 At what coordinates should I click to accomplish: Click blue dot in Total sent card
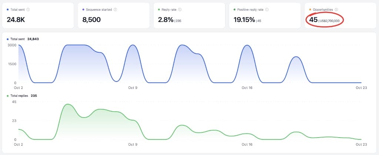pyautogui.click(x=8, y=10)
